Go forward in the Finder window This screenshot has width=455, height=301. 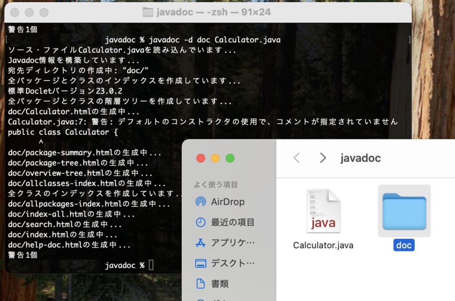pos(323,158)
